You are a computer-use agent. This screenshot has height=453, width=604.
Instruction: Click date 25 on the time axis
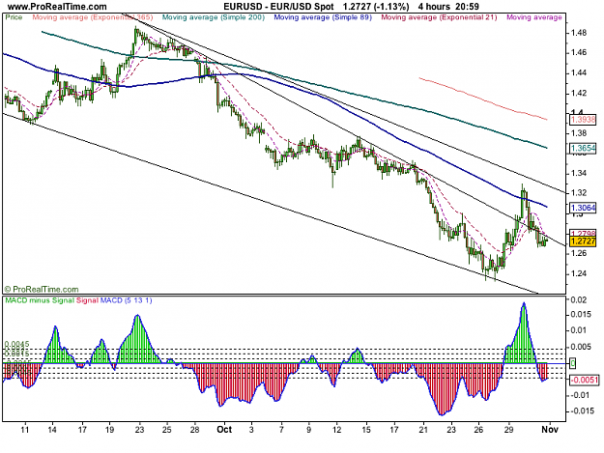[x=166, y=430]
